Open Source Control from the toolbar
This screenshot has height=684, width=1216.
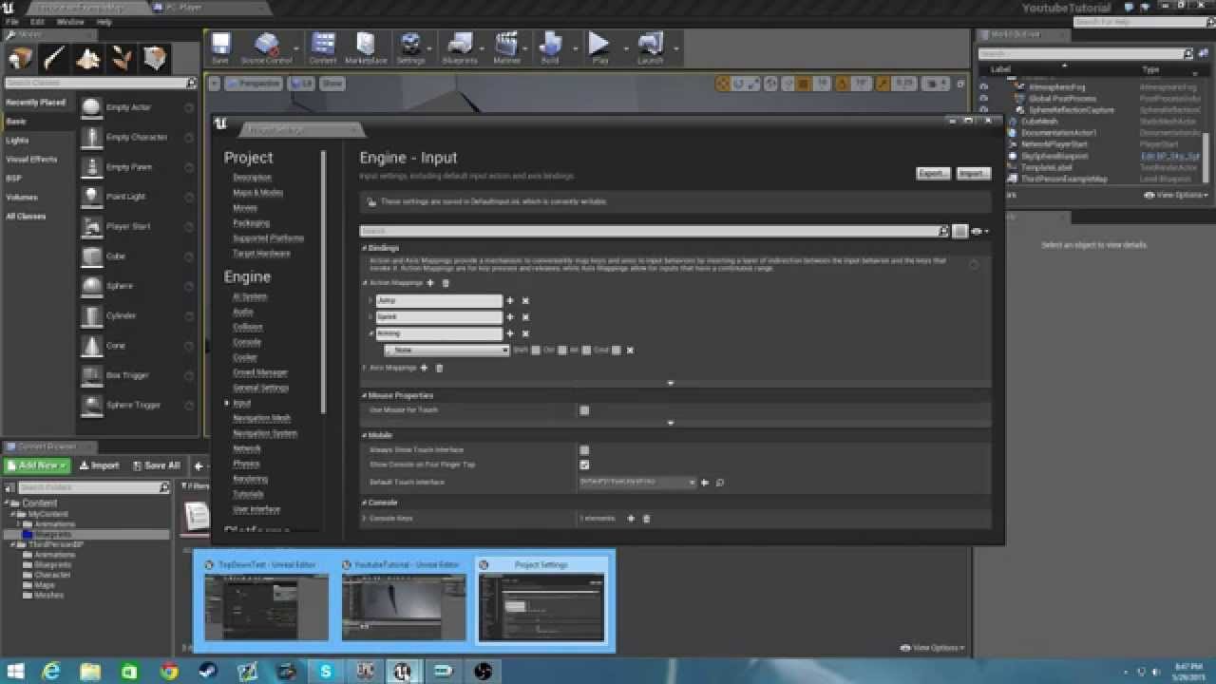[x=267, y=47]
